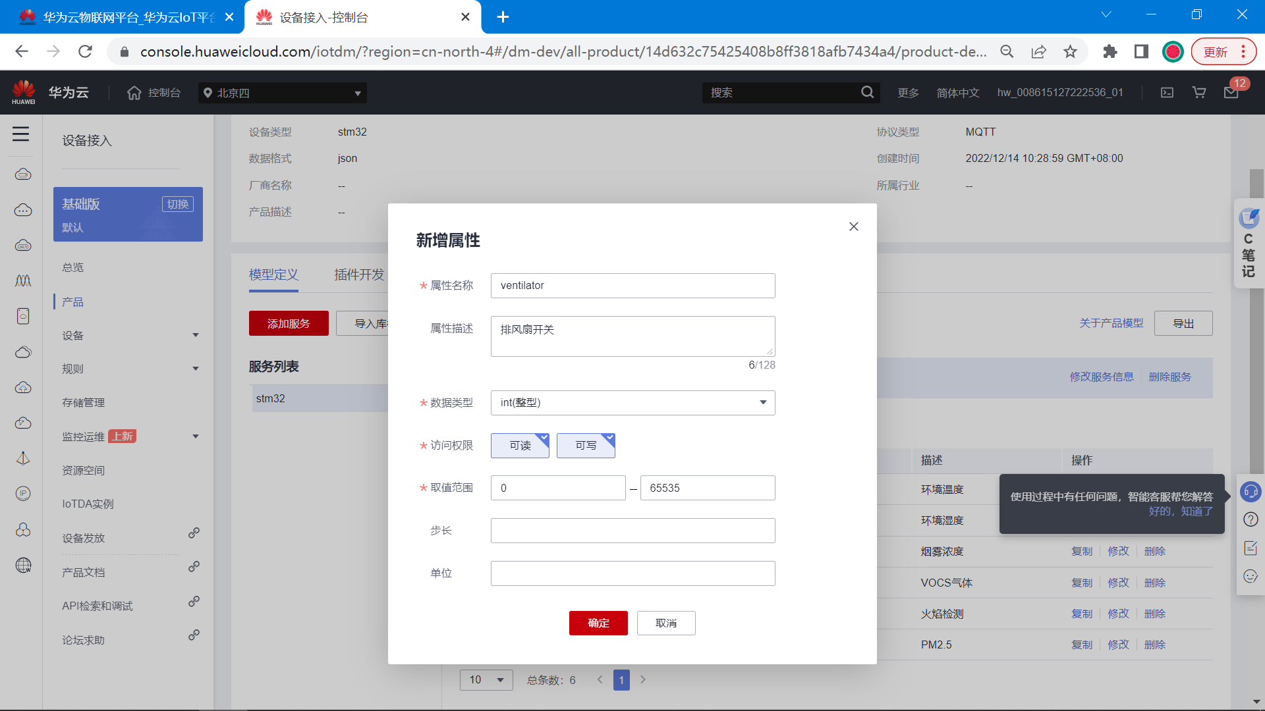This screenshot has height=711, width=1265.
Task: Toggle the 可写 access permission
Action: 586,446
